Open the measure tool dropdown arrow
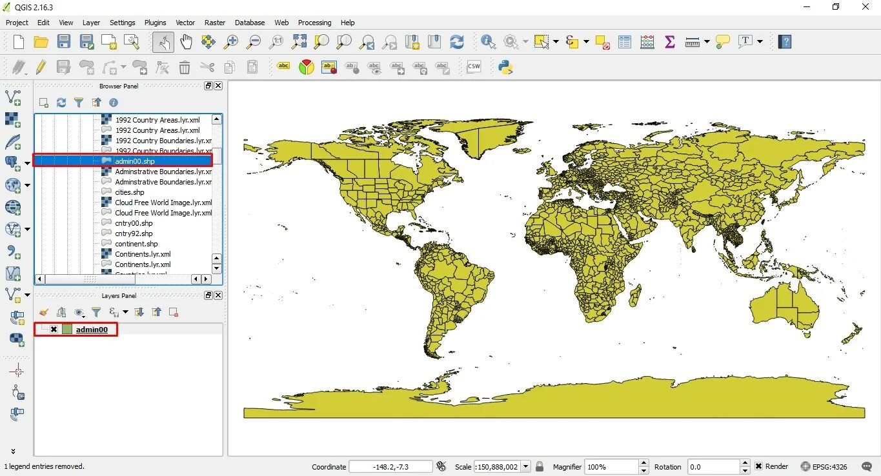 pos(707,42)
